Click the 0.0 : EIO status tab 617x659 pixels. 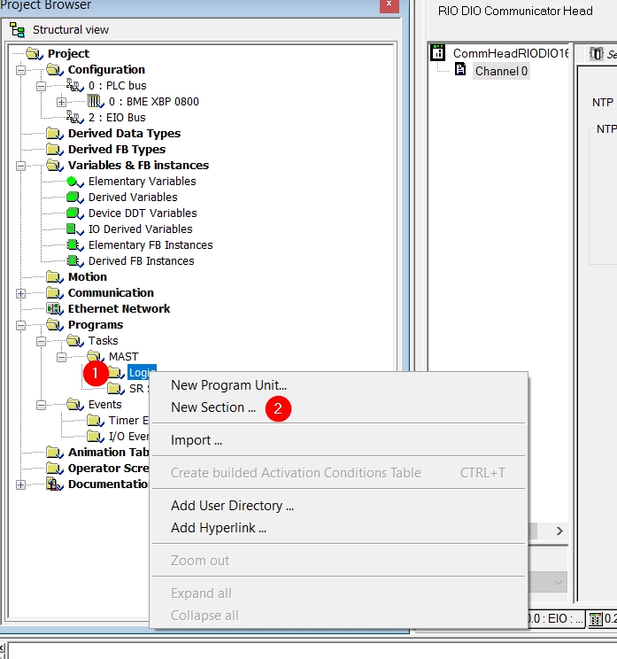(x=555, y=618)
